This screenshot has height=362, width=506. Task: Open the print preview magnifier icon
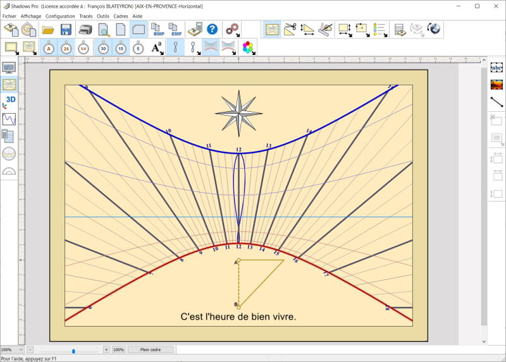(103, 29)
